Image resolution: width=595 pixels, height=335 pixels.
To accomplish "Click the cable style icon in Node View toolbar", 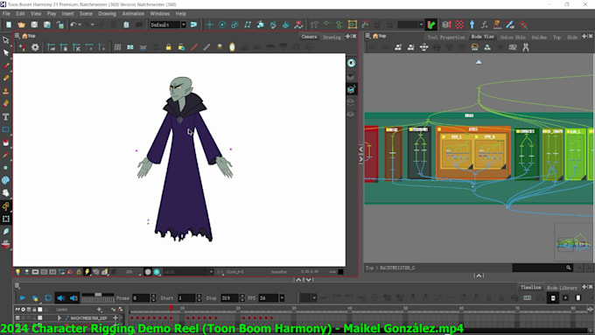I will [x=475, y=47].
